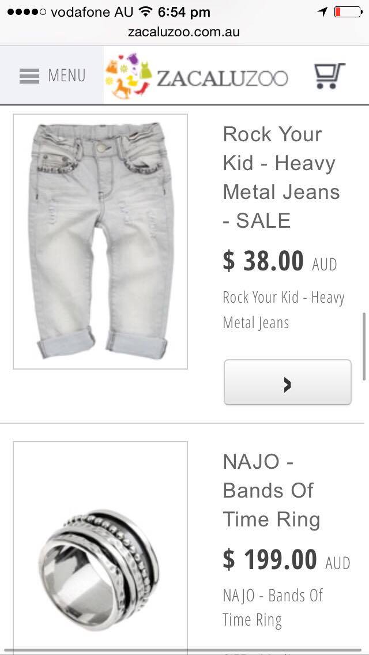
Task: Open the hamburger menu icon
Action: click(x=29, y=76)
